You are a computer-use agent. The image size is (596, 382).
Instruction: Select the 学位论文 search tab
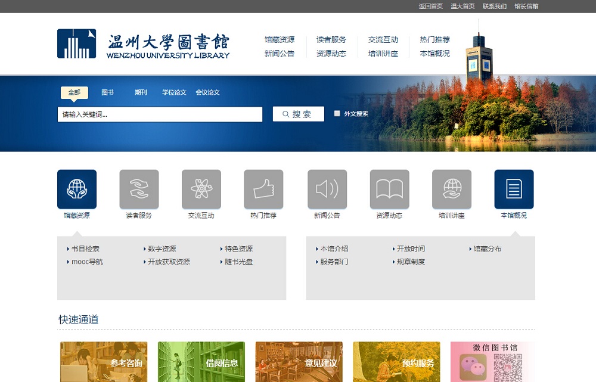[x=174, y=92]
